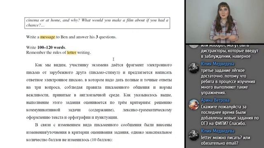Screen dimensions: 264x148
Task: Click the phrase 'количество баллов не изменилось (10 баллов)'
Action: tap(69, 140)
